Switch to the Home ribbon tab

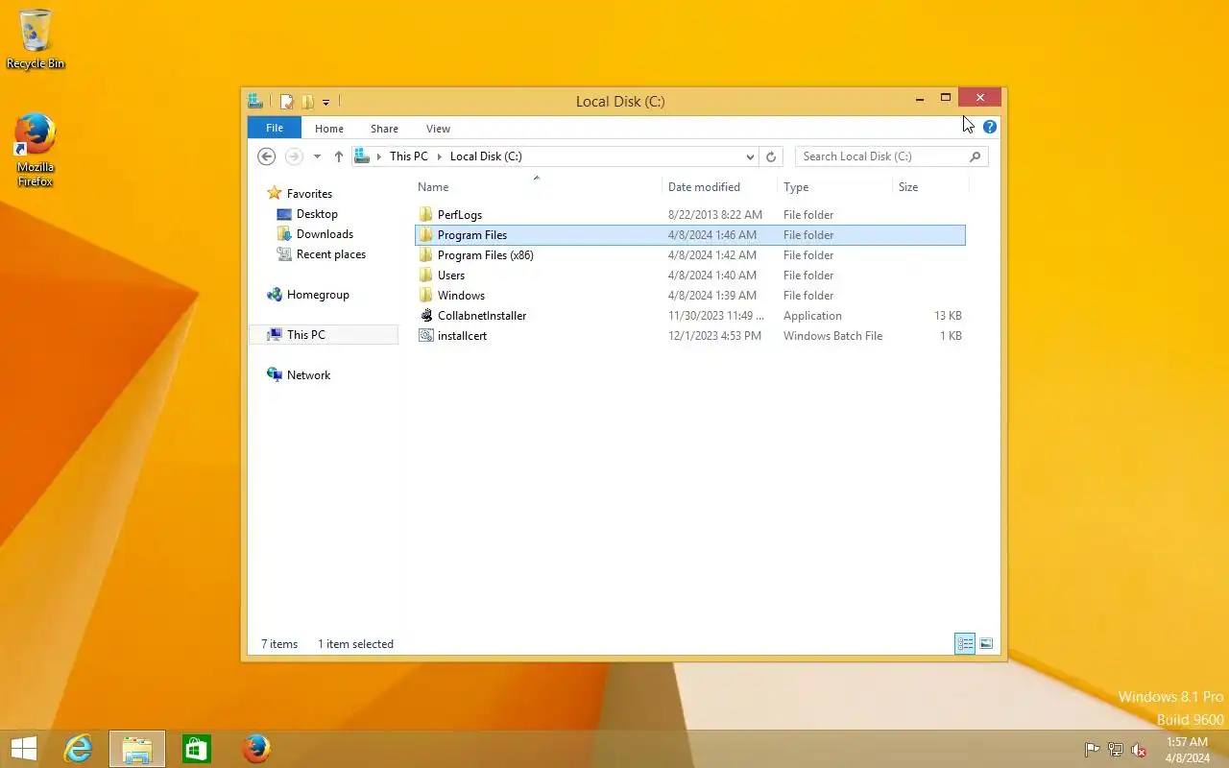329,129
